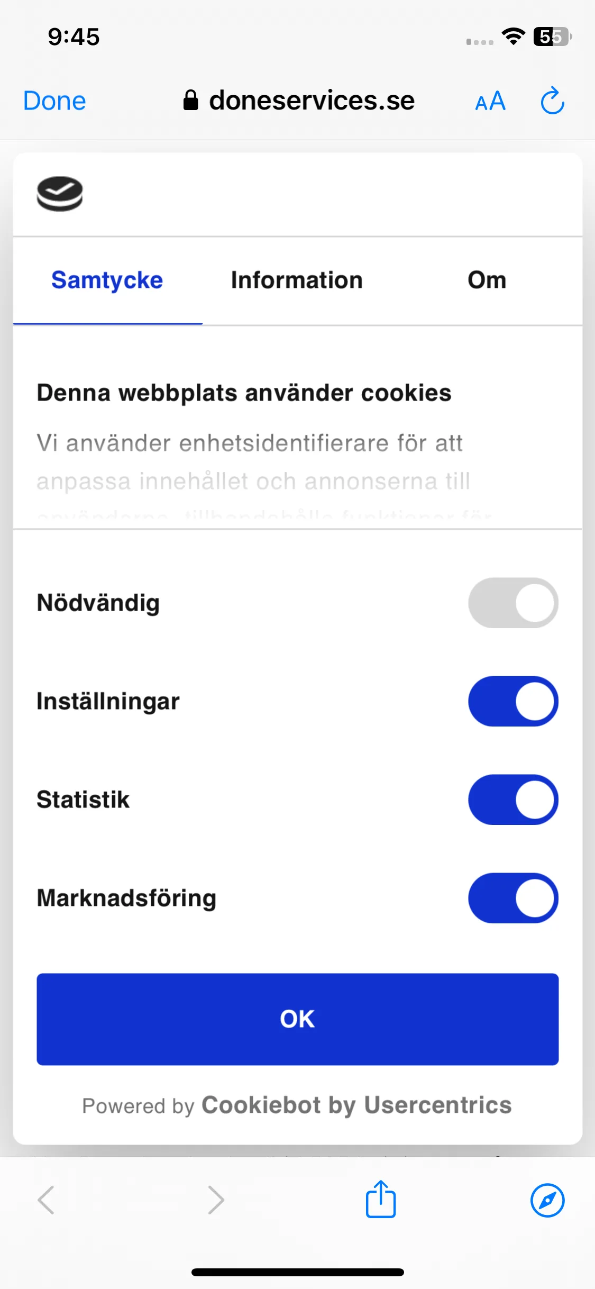Disable the Inställningar cookie toggle
This screenshot has width=595, height=1289.
point(513,701)
